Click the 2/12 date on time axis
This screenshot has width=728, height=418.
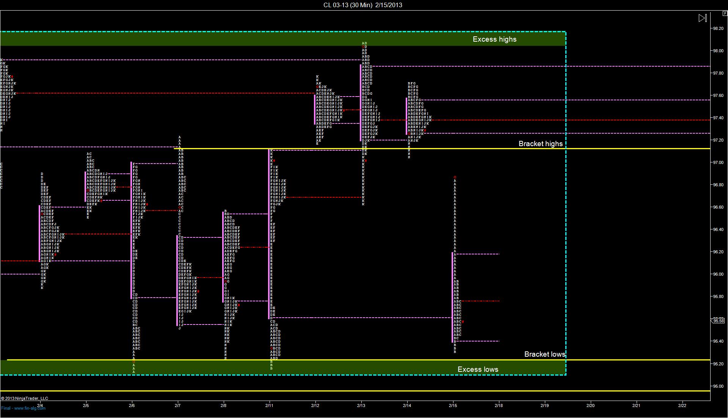(x=315, y=406)
